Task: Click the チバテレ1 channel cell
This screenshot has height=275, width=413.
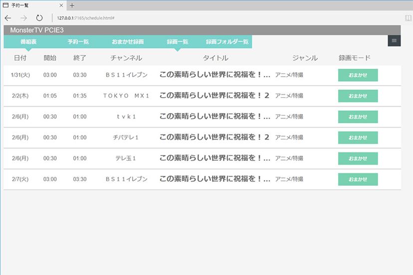Action: [126, 137]
